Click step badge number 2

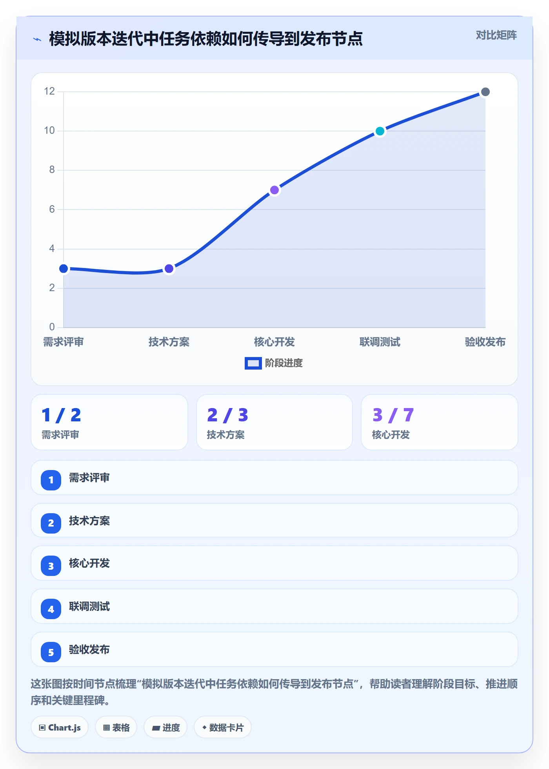click(51, 523)
